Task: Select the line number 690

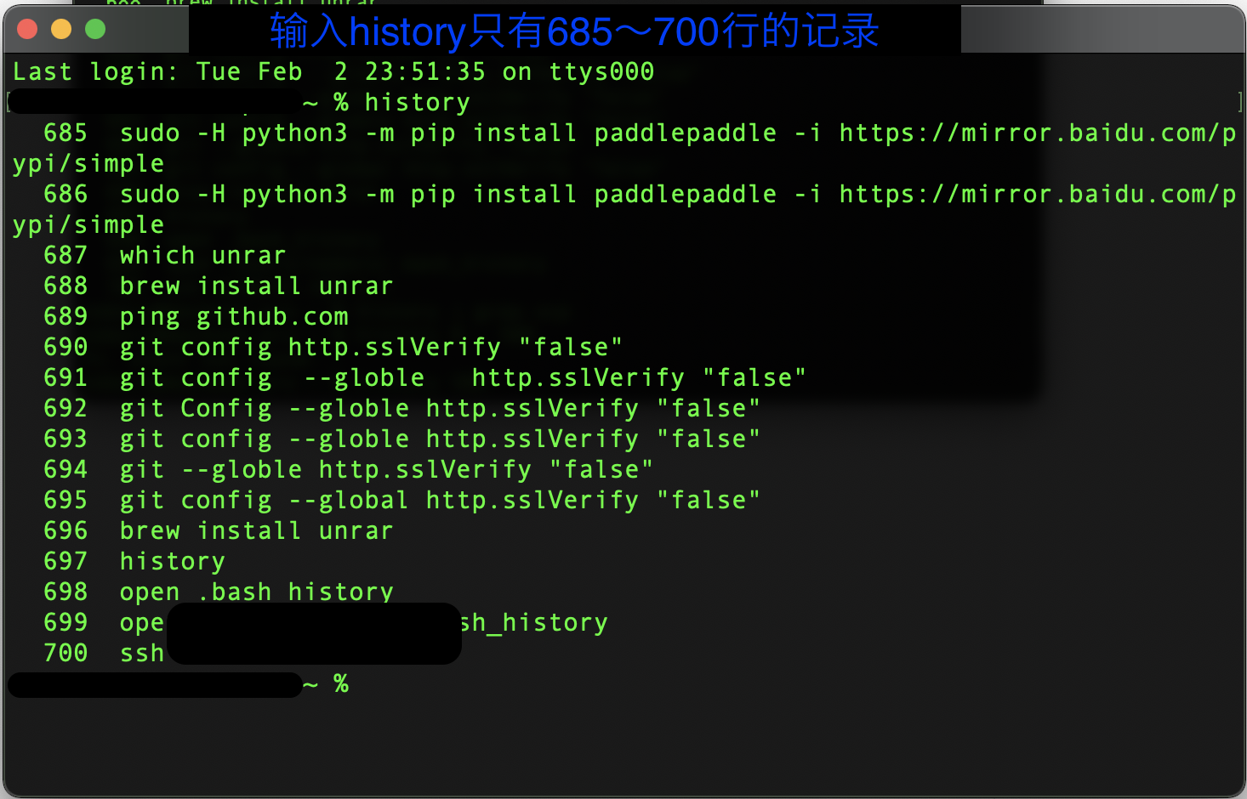Action: (66, 346)
